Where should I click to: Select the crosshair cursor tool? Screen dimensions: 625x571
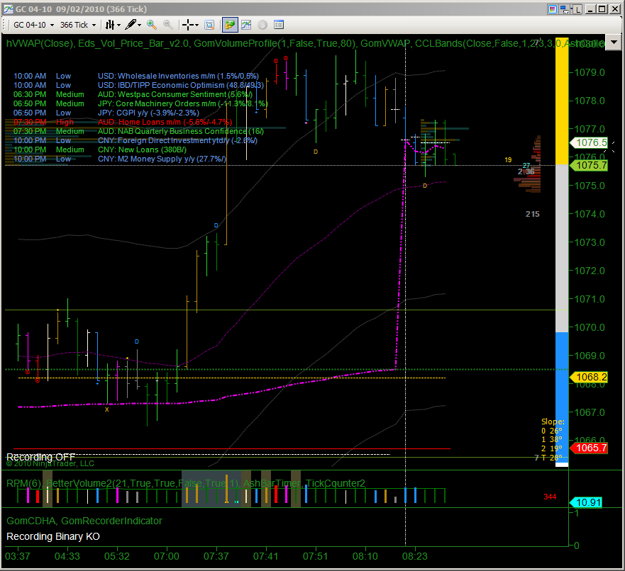187,25
